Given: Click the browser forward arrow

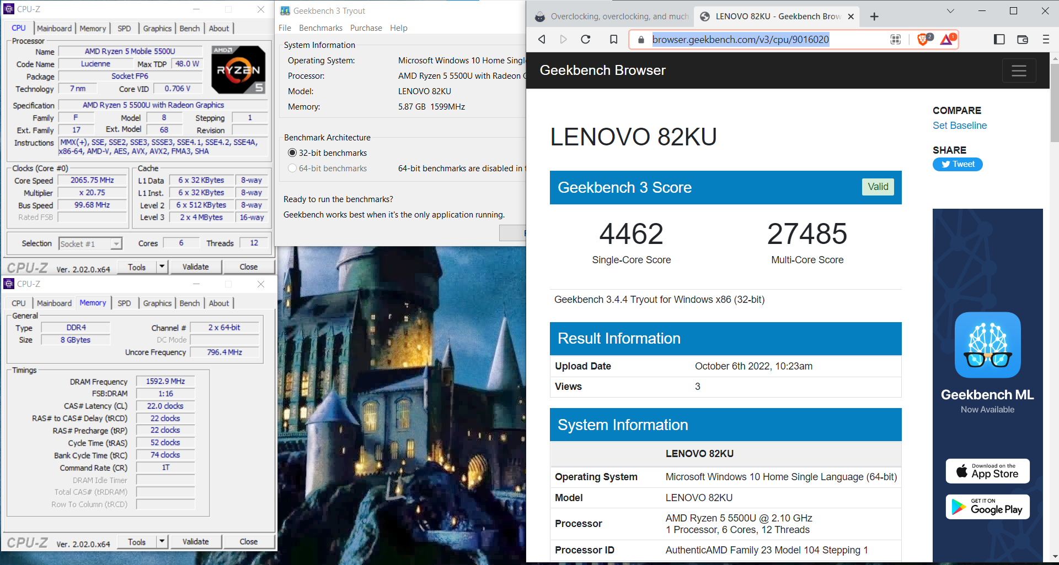Looking at the screenshot, I should (x=563, y=39).
